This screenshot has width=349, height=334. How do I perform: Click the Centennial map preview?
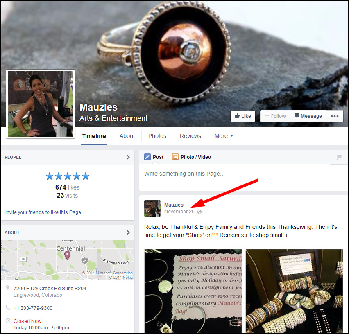68,260
